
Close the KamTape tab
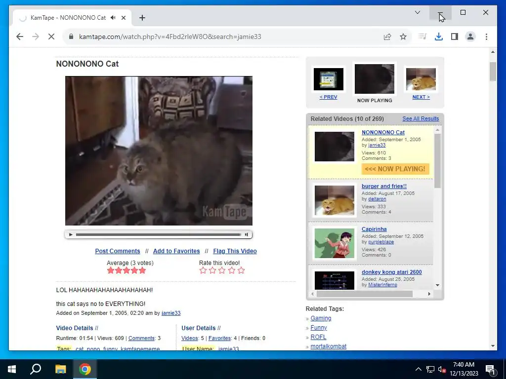coord(123,18)
